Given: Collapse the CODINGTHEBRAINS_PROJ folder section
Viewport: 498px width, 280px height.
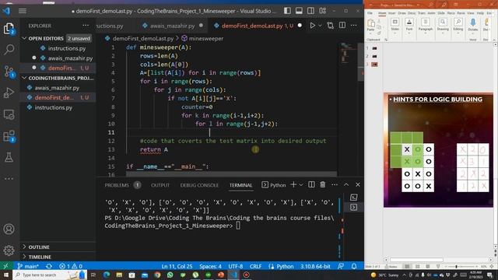Looking at the screenshot, I should (24, 78).
